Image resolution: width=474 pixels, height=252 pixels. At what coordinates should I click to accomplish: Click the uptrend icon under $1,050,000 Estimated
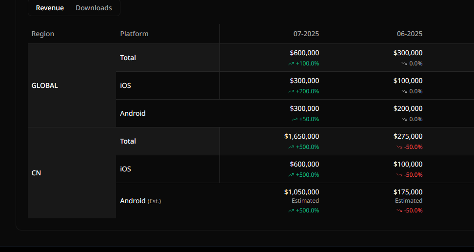pyautogui.click(x=291, y=210)
